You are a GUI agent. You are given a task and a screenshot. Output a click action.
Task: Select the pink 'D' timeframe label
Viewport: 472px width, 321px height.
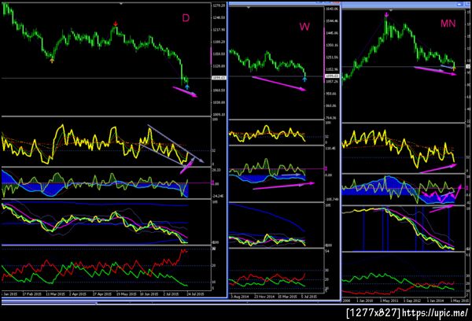(x=186, y=18)
